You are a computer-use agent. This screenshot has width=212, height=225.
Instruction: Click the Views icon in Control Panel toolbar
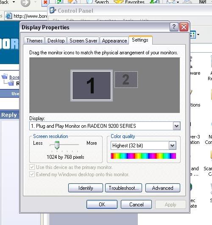click(192, 34)
